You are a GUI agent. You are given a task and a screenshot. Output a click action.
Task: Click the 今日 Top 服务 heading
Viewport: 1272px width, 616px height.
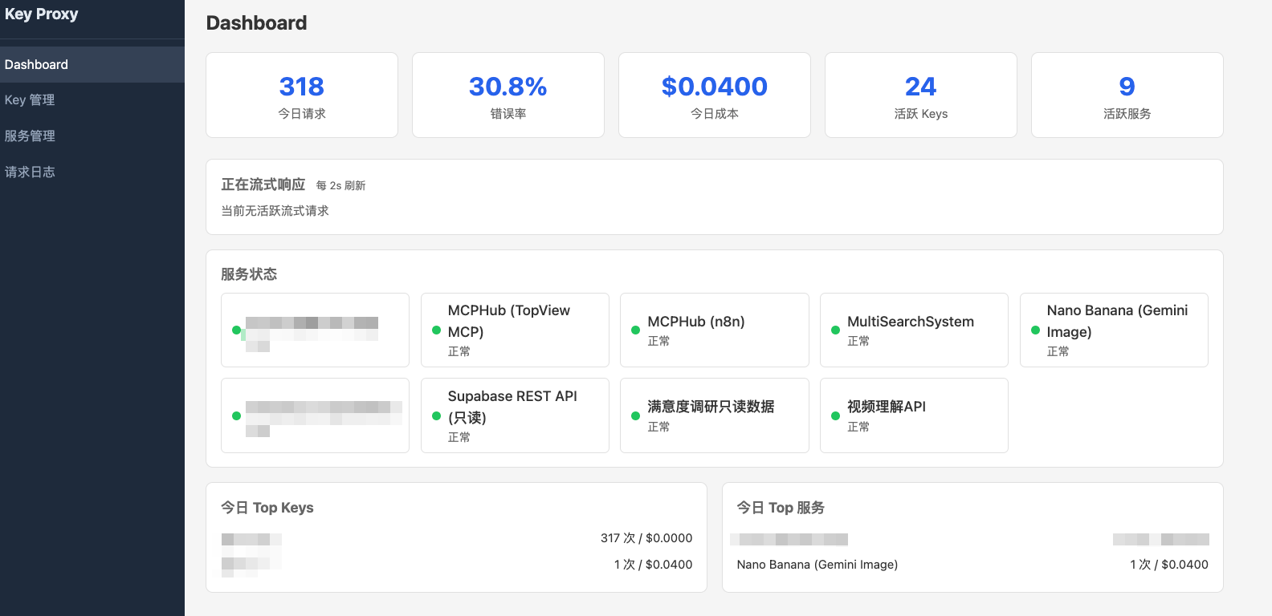click(781, 508)
